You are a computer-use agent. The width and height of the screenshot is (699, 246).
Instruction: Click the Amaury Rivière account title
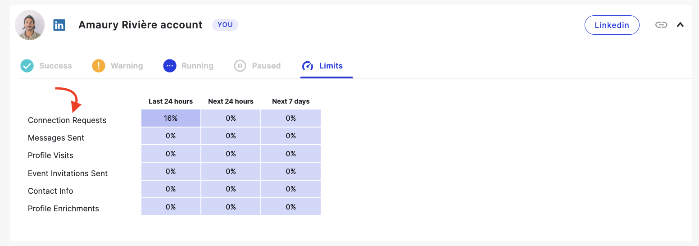pyautogui.click(x=141, y=25)
